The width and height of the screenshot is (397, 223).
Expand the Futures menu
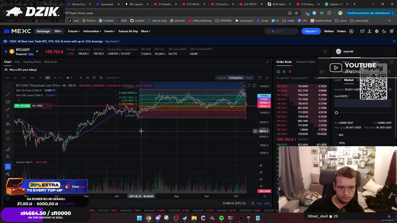74,31
